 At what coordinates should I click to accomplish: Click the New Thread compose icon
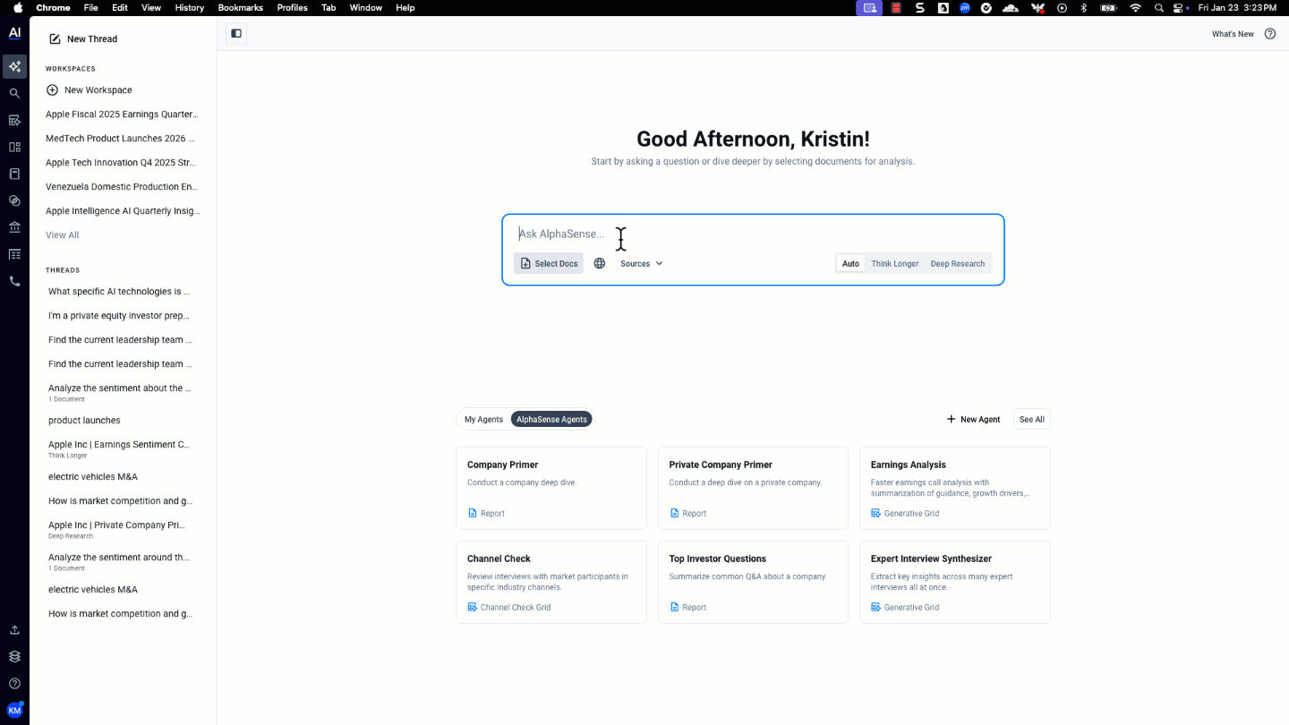[55, 39]
